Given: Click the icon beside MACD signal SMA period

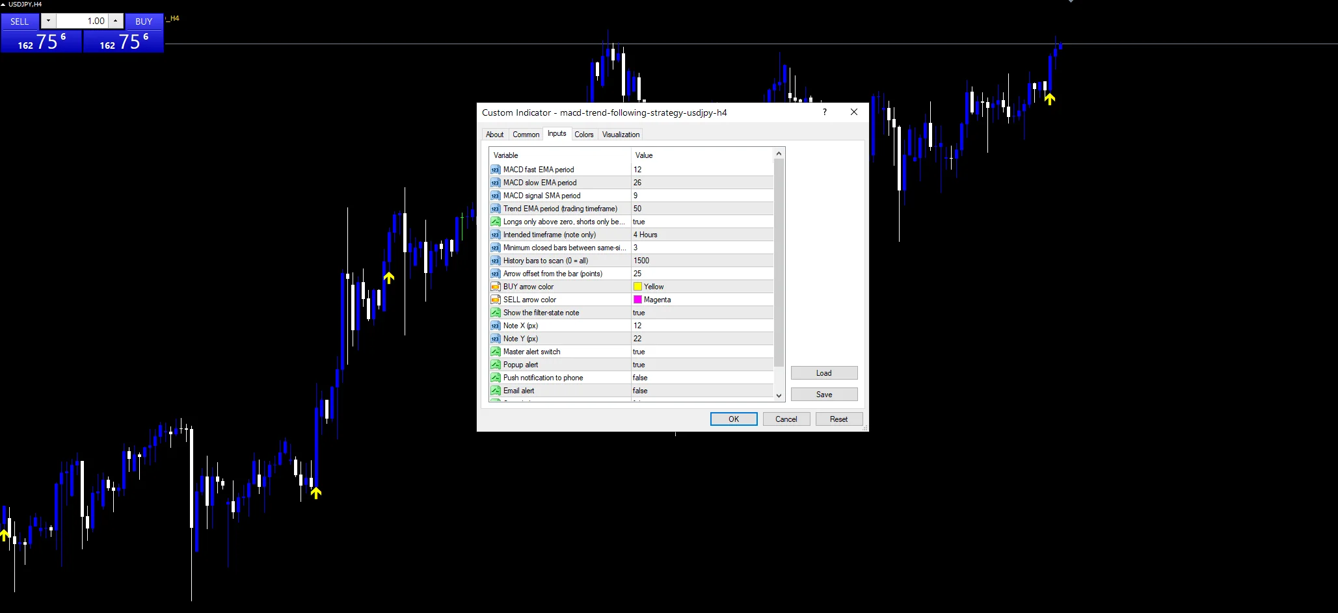Looking at the screenshot, I should click(496, 196).
